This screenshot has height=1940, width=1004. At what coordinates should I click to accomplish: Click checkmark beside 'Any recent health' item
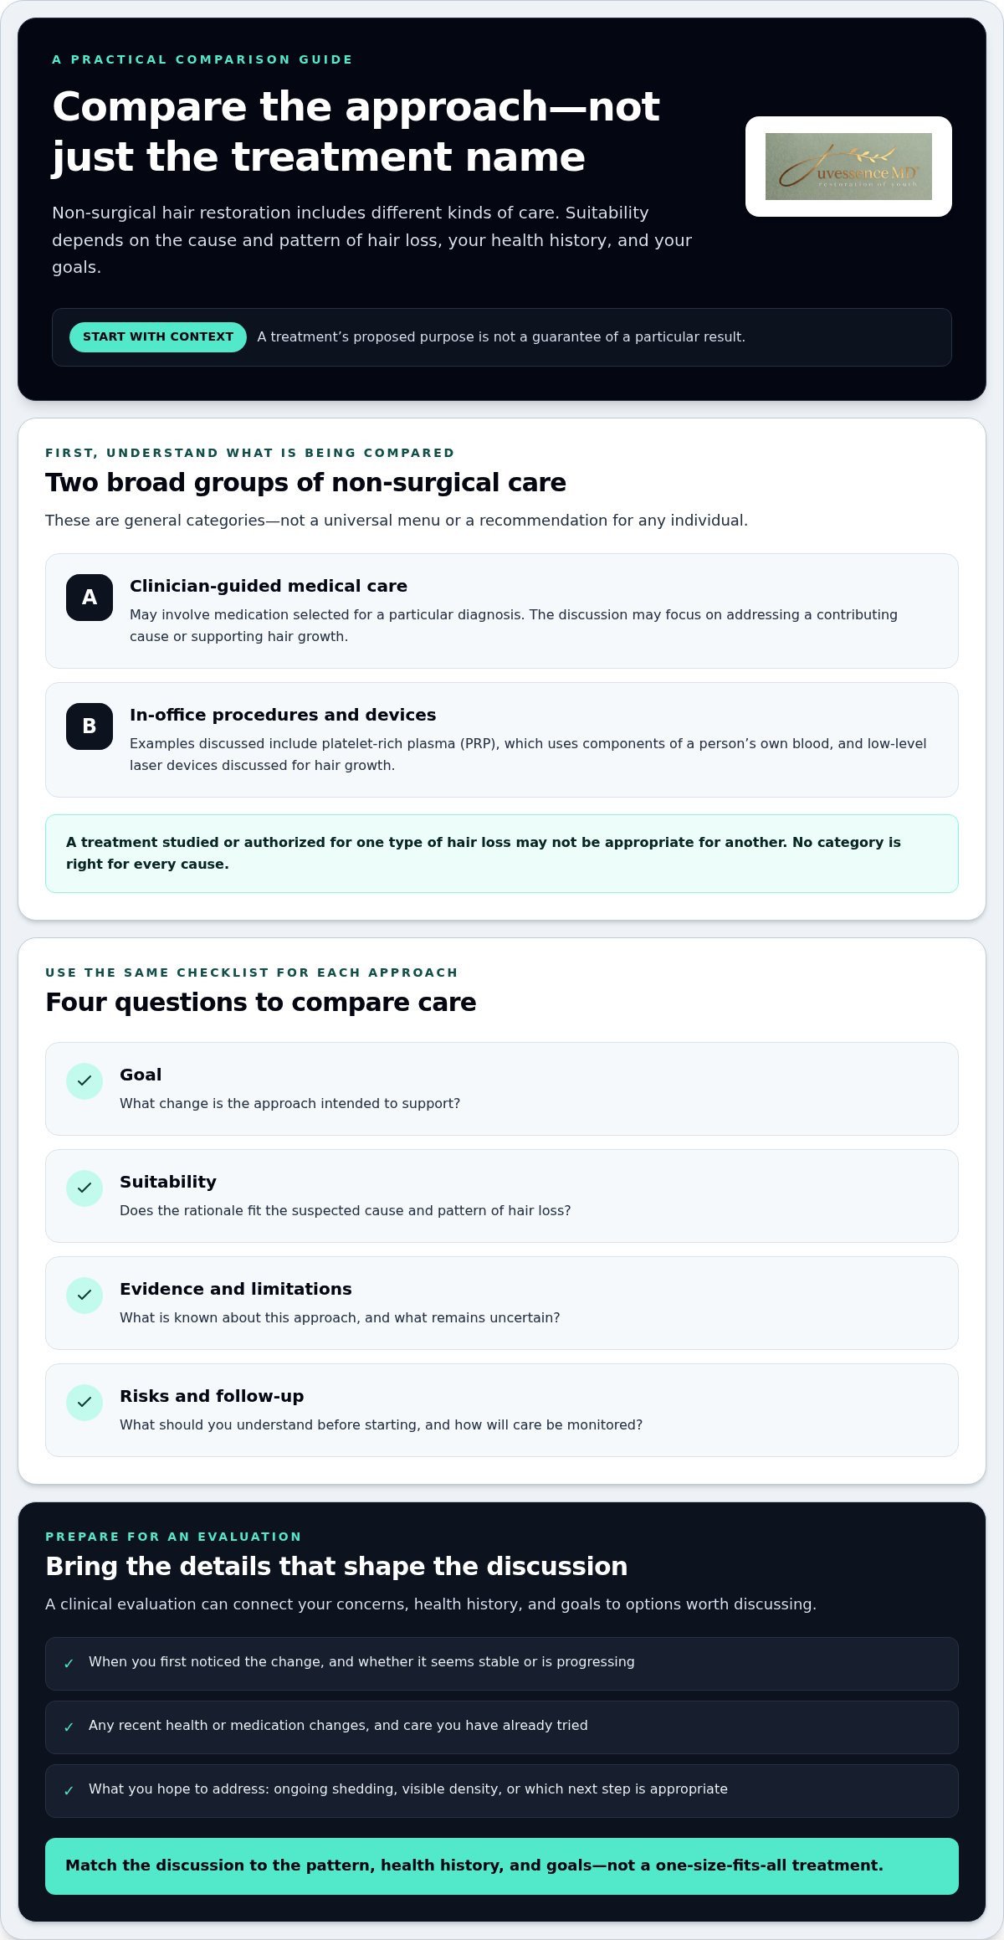(69, 1727)
